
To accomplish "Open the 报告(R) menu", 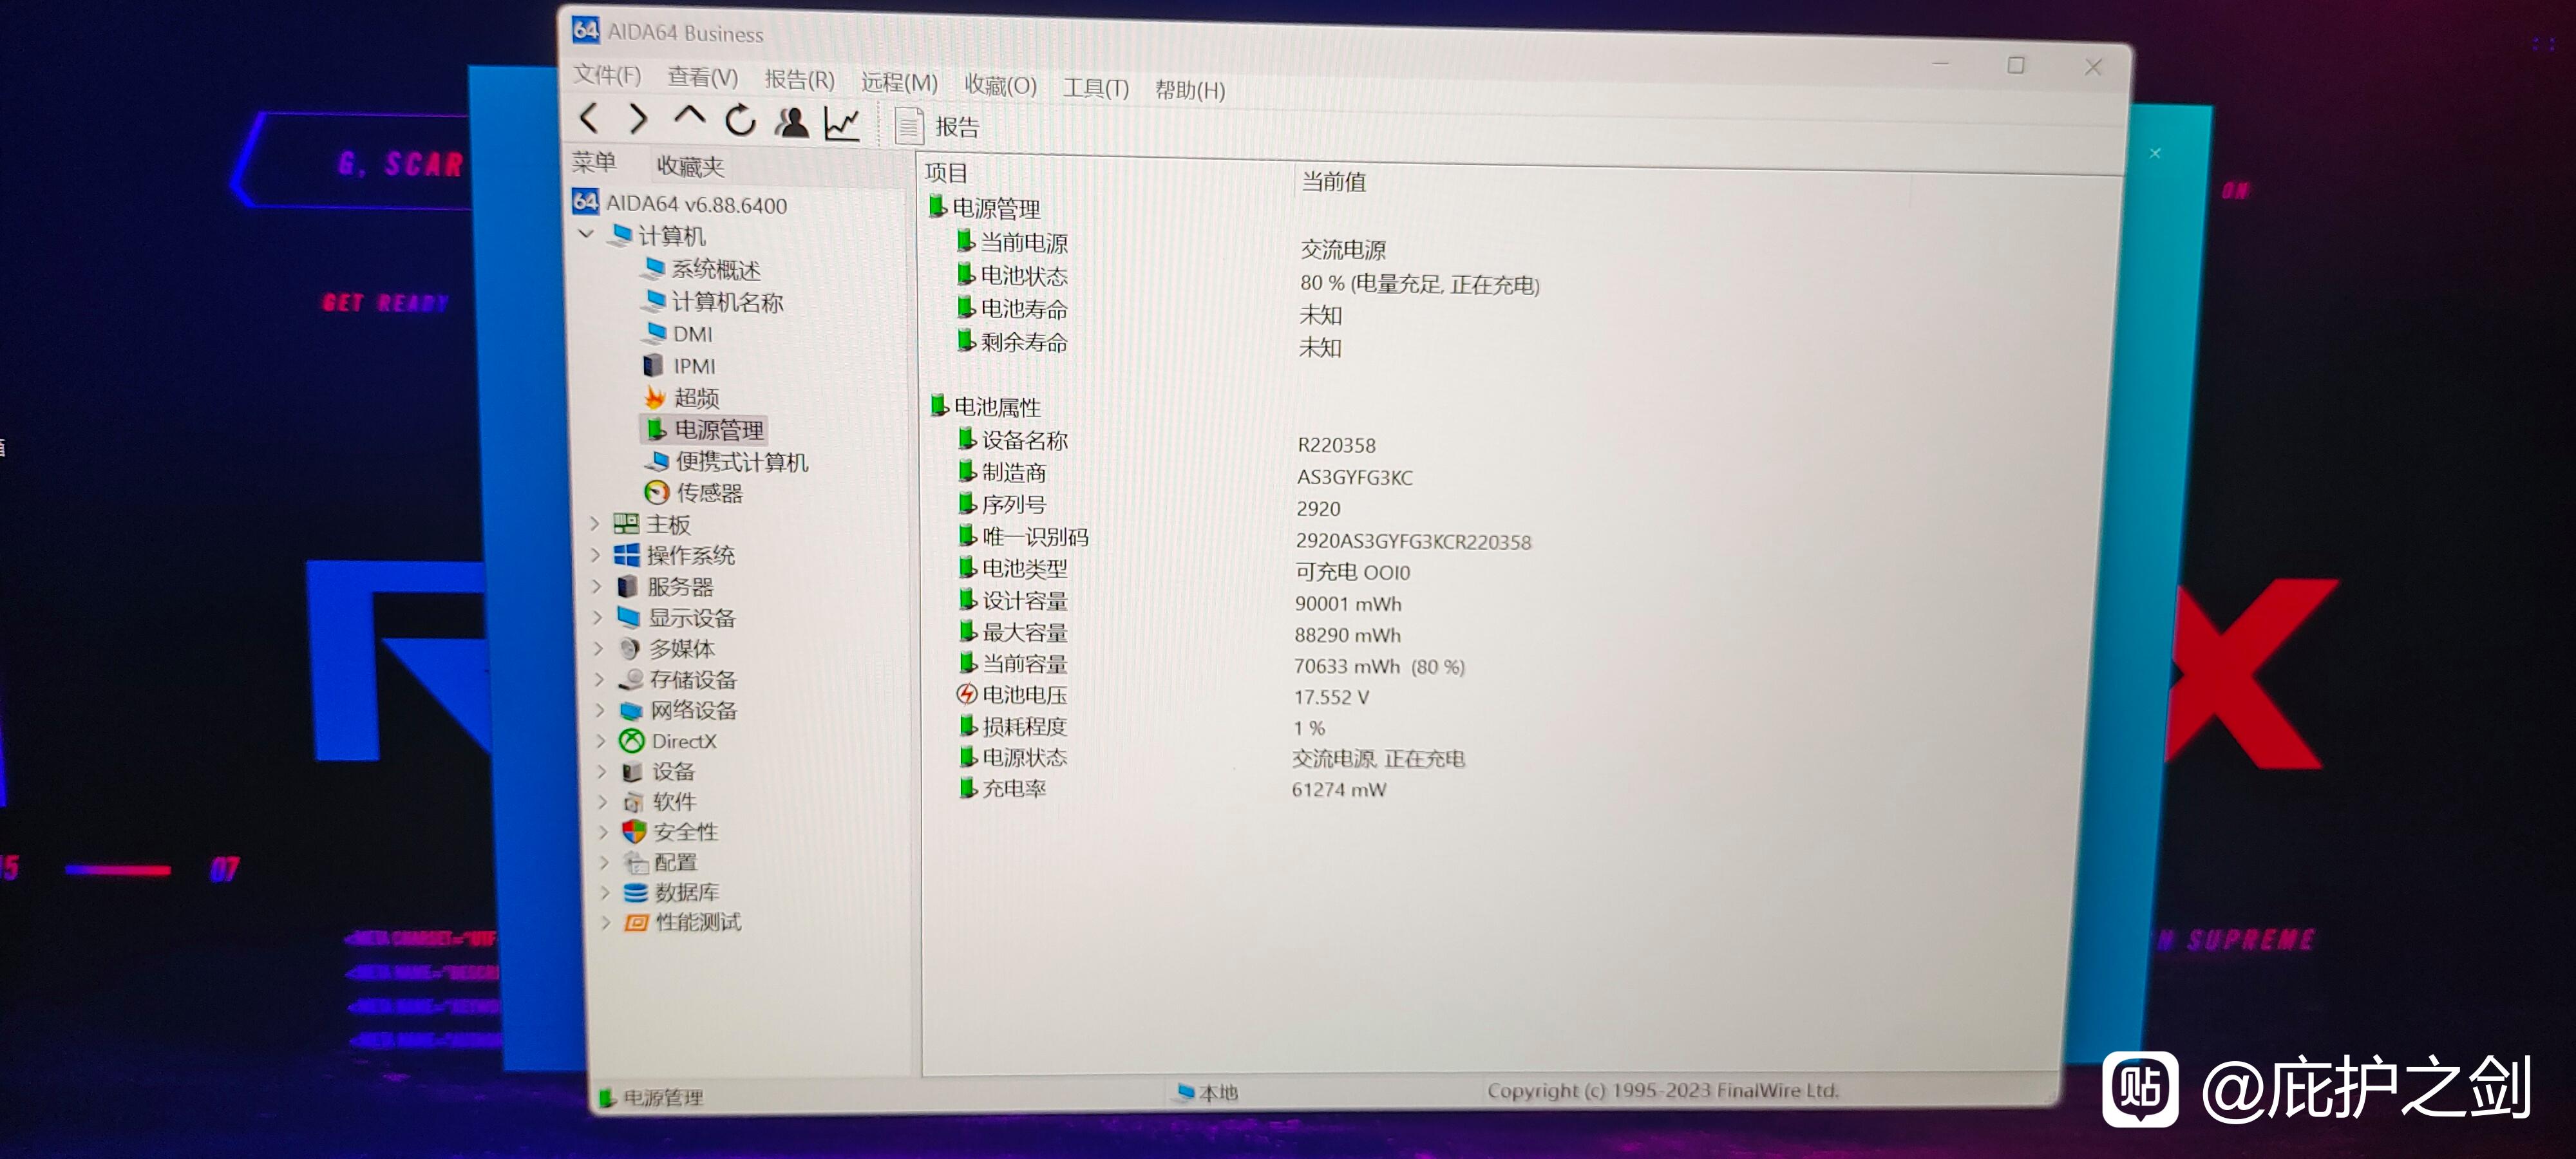I will pyautogui.click(x=799, y=80).
